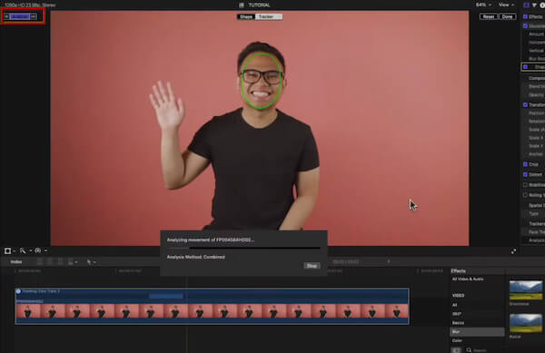Open the tracker selector dropdown at top left
This screenshot has height=353, width=545.
tap(20, 16)
